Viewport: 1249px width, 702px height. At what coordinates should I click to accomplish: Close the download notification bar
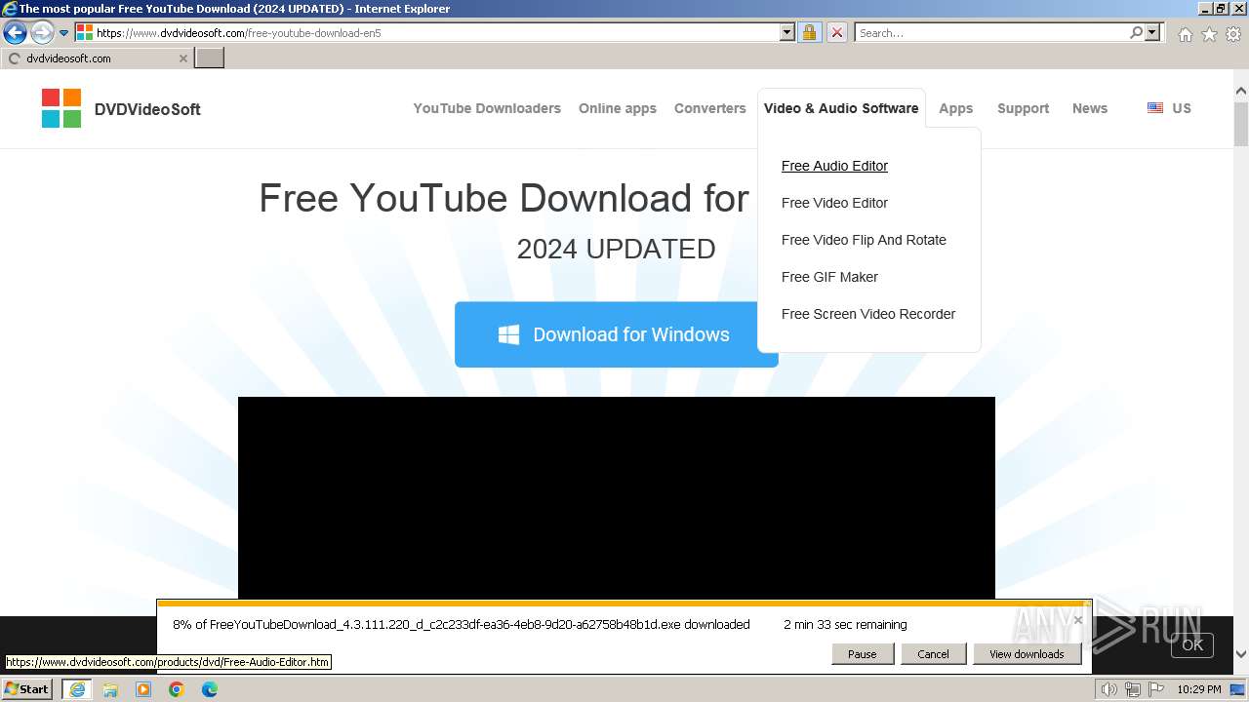[x=1078, y=620]
